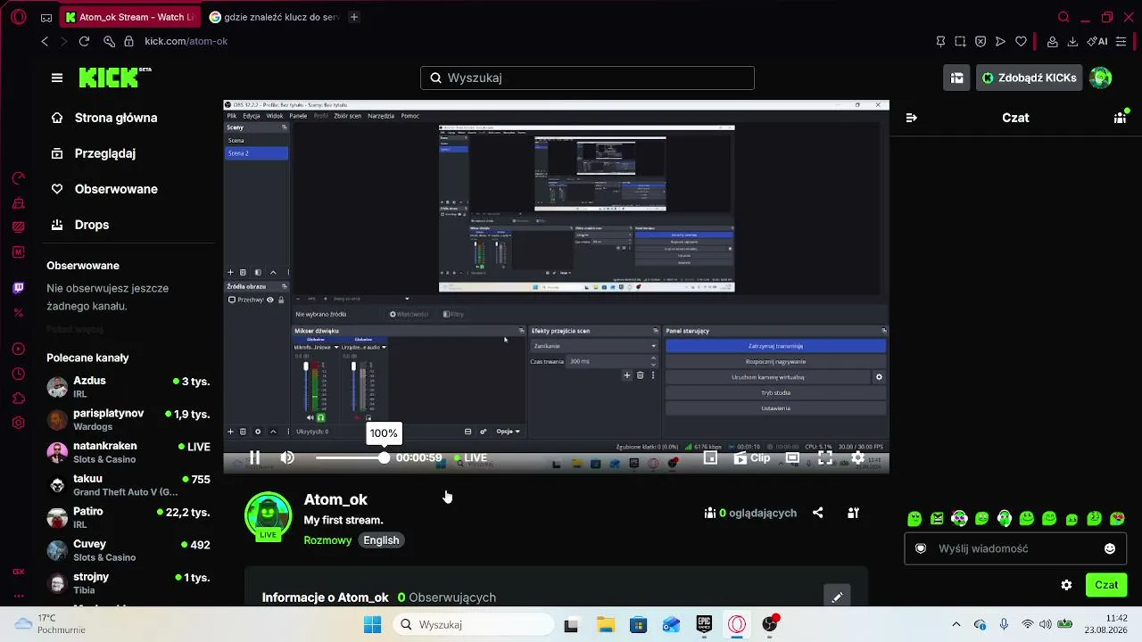Image resolution: width=1142 pixels, height=642 pixels.
Task: Open the strojny channel
Action: (x=128, y=583)
